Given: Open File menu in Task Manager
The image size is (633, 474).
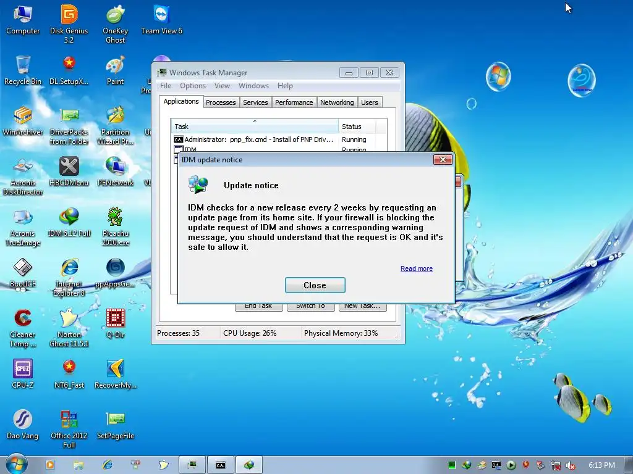Looking at the screenshot, I should point(166,86).
